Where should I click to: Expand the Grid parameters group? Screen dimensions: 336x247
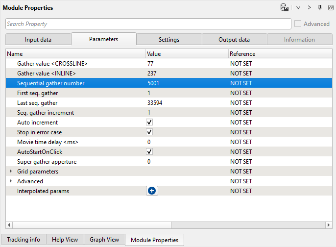point(11,172)
